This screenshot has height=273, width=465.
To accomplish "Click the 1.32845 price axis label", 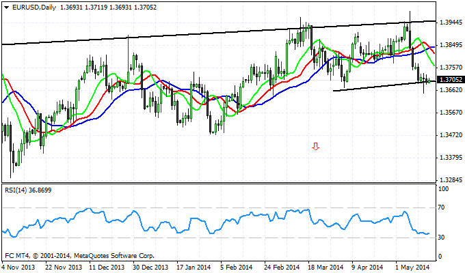I will (x=451, y=180).
